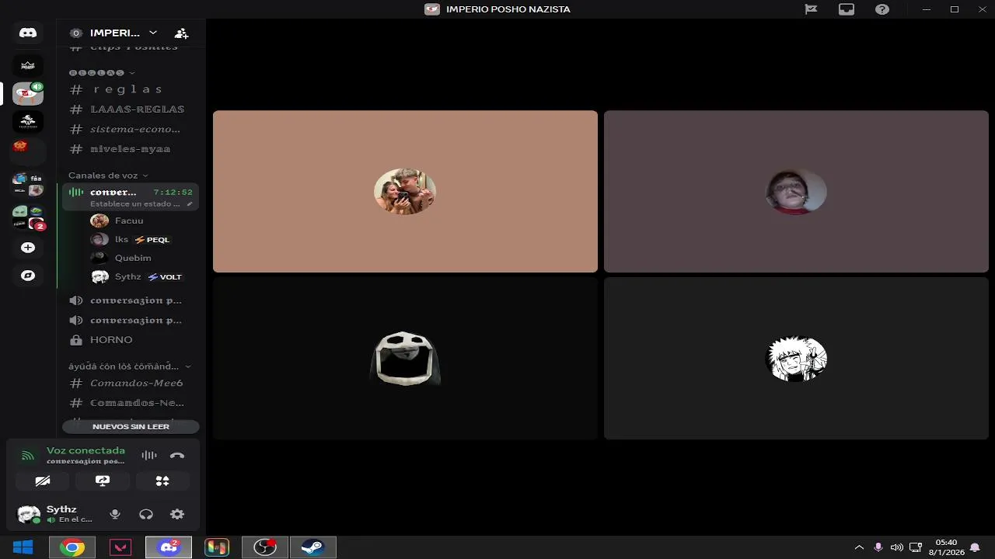Select the mask avatar video tile
This screenshot has width=995, height=559.
405,359
